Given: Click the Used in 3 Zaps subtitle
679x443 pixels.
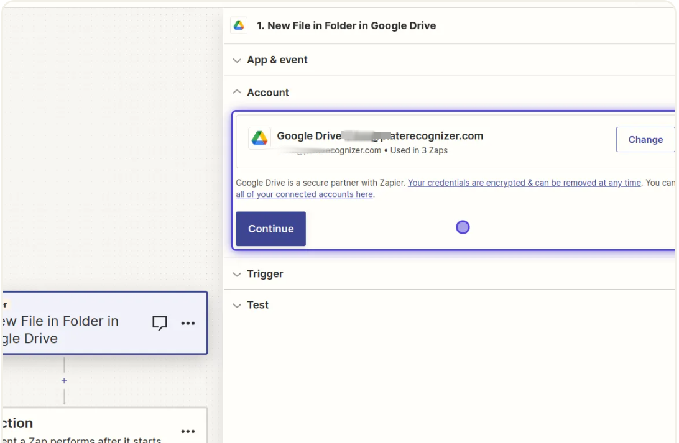Looking at the screenshot, I should [x=418, y=150].
